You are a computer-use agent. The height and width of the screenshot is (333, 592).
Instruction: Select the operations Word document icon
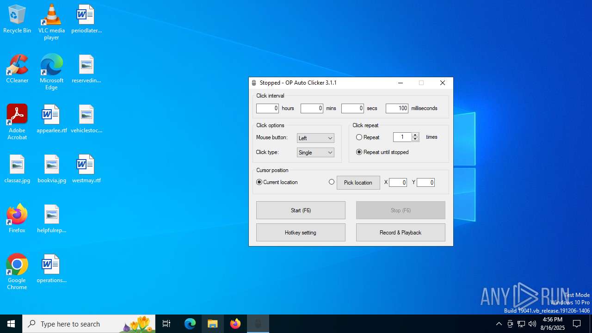coord(51,269)
